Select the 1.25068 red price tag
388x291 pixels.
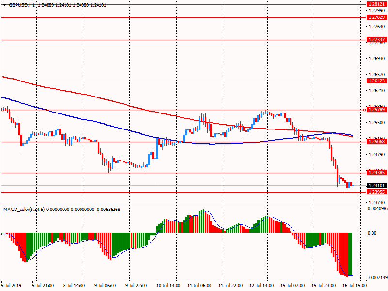click(376, 142)
